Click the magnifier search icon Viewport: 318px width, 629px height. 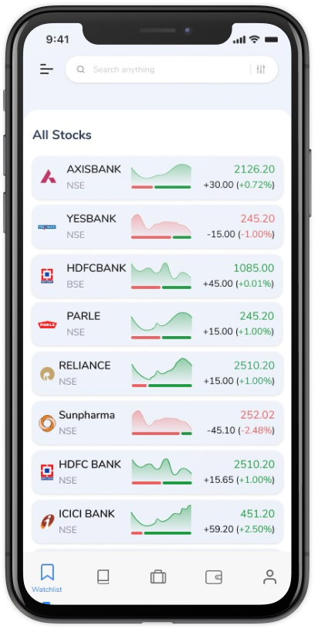coord(80,70)
